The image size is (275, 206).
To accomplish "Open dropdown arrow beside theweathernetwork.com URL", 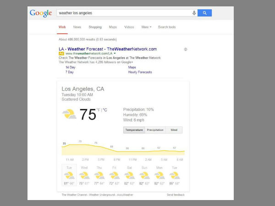I will coord(115,54).
